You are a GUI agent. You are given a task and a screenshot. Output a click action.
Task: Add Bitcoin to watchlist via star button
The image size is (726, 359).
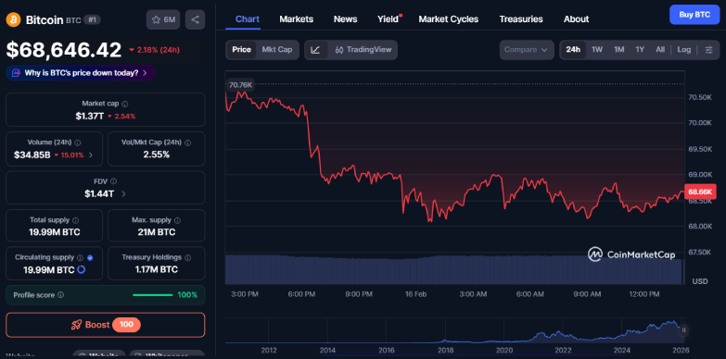pos(163,19)
